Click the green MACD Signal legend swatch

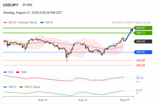(x=21, y=87)
